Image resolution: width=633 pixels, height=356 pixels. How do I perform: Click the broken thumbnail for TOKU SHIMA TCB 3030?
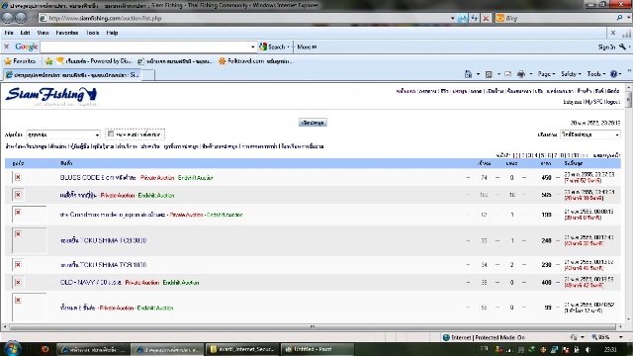(30, 240)
